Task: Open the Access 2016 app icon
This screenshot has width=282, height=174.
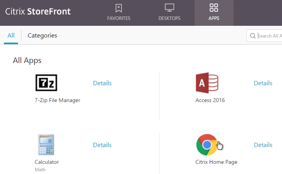Action: tap(207, 83)
